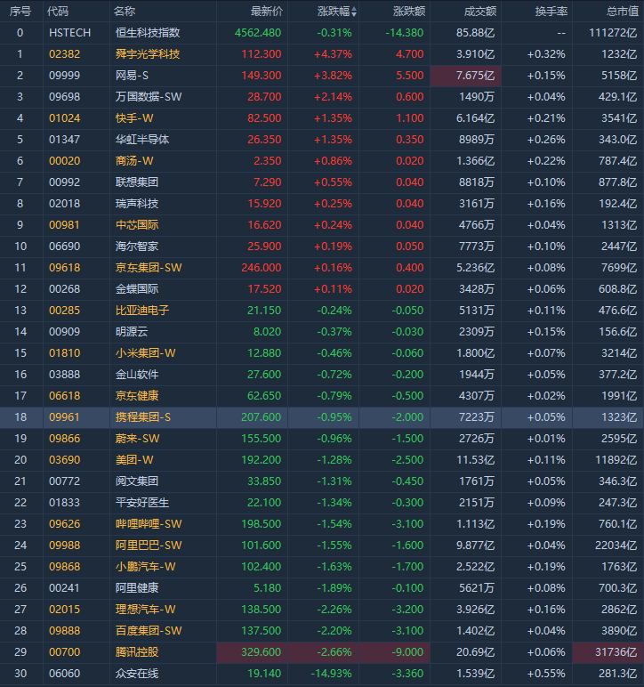Open 中芯国际 stock name
This screenshot has width=644, height=687.
(x=137, y=225)
